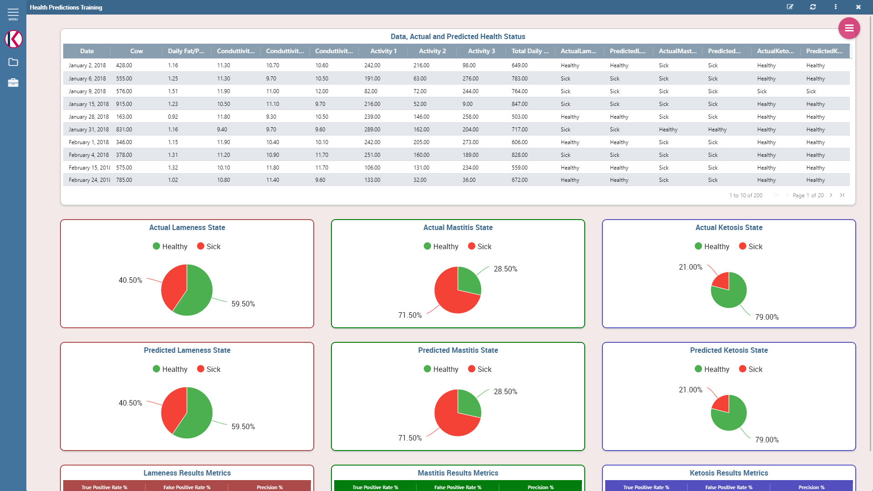Sort by Total Daily column header
Viewport: 873px width, 491px height.
click(530, 51)
